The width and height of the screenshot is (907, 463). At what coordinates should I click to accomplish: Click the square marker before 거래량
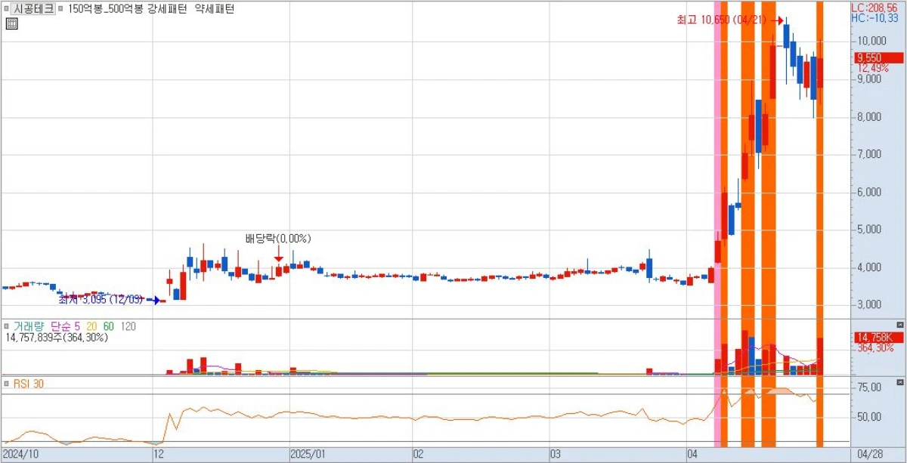pyautogui.click(x=6, y=326)
